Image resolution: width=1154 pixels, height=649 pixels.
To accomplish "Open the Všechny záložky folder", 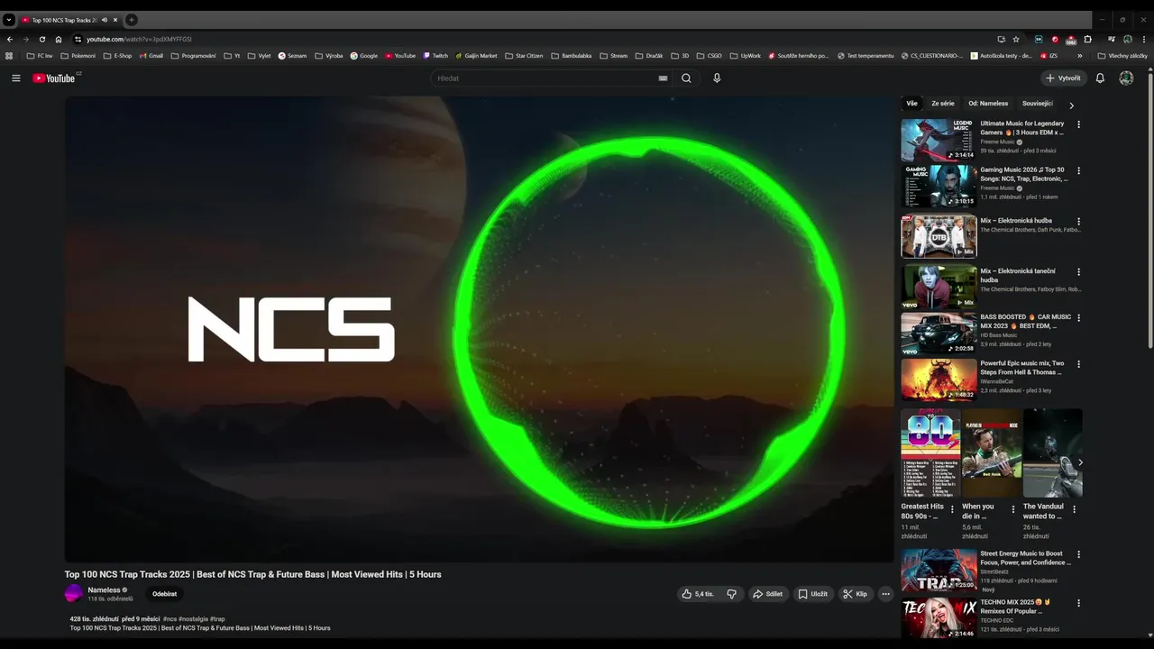I will point(1122,56).
